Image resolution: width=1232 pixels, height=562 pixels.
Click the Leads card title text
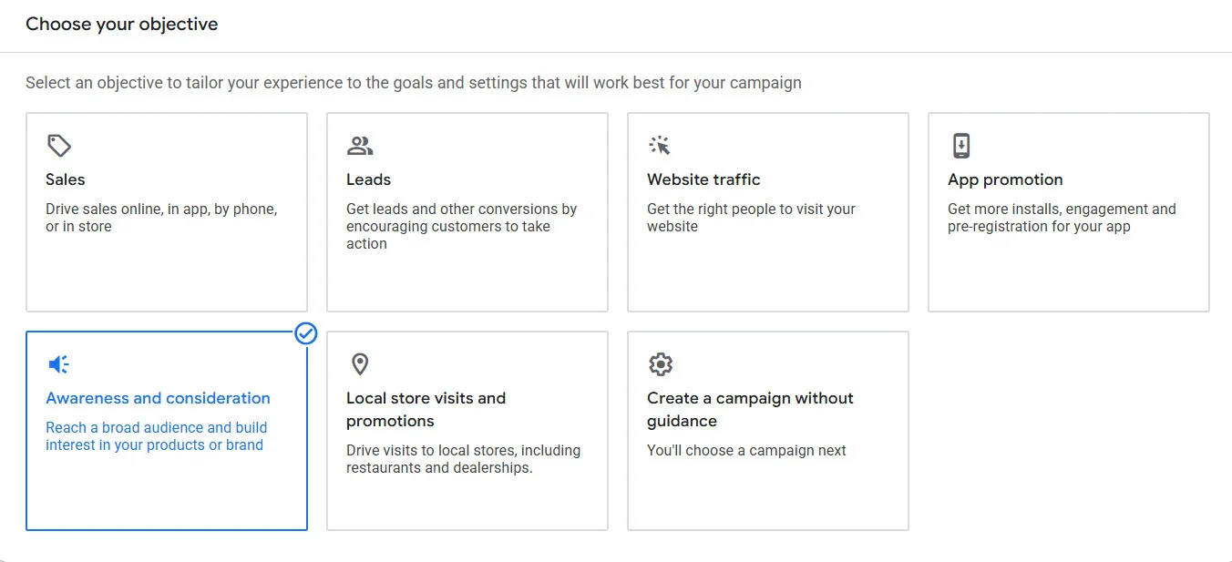click(x=368, y=179)
